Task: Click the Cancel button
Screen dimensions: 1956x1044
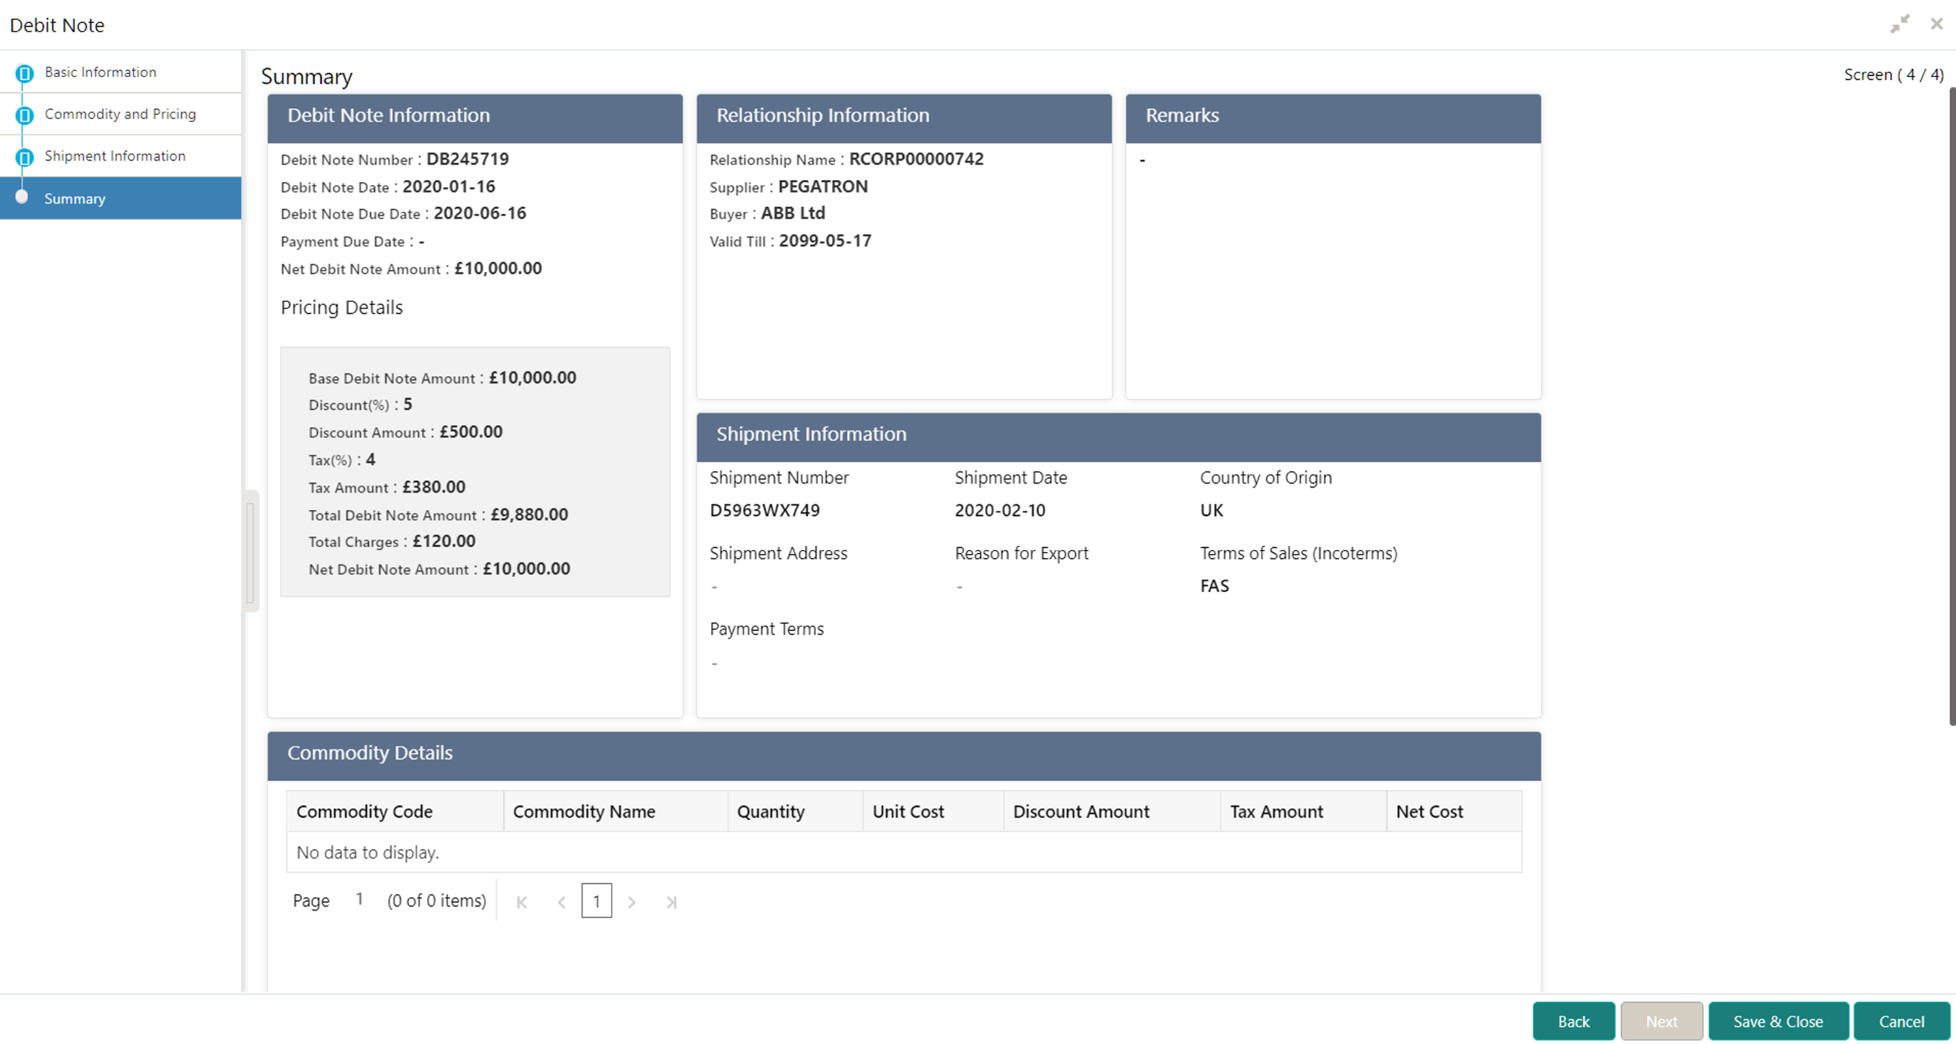Action: click(1901, 1021)
